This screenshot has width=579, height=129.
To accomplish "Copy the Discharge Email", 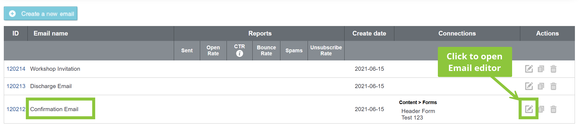I will [541, 86].
